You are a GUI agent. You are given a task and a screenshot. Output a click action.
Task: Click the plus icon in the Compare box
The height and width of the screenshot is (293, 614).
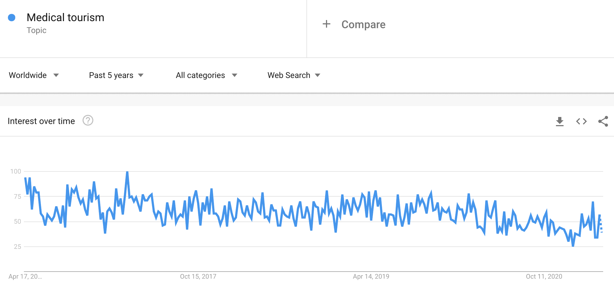pyautogui.click(x=326, y=24)
